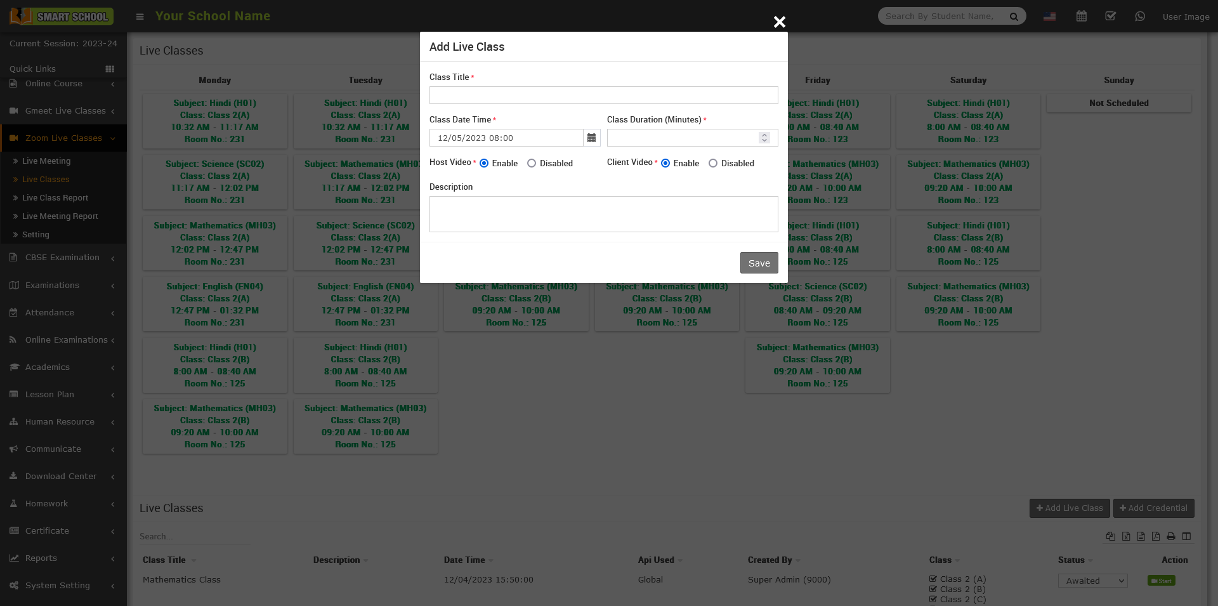
Task: Open the Awaited status dropdown
Action: 1092,581
